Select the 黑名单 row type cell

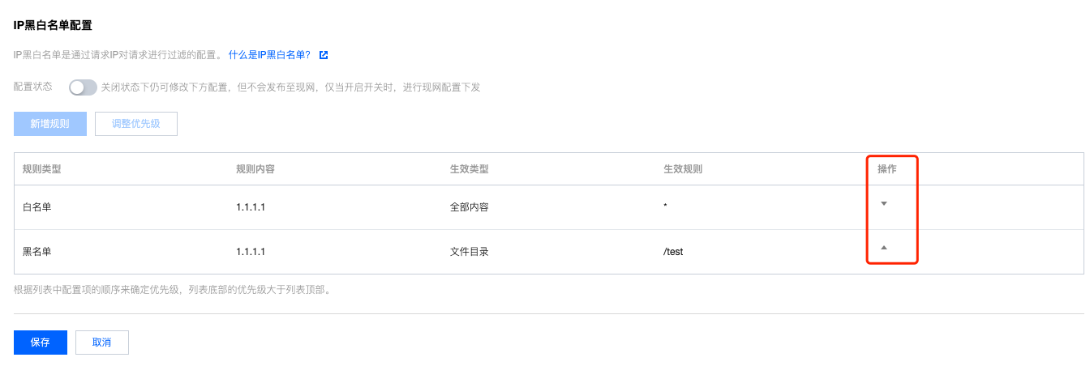(x=37, y=252)
